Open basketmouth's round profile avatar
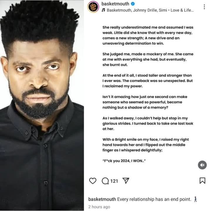Image resolution: width=211 pixels, height=211 pixels. point(93,6)
